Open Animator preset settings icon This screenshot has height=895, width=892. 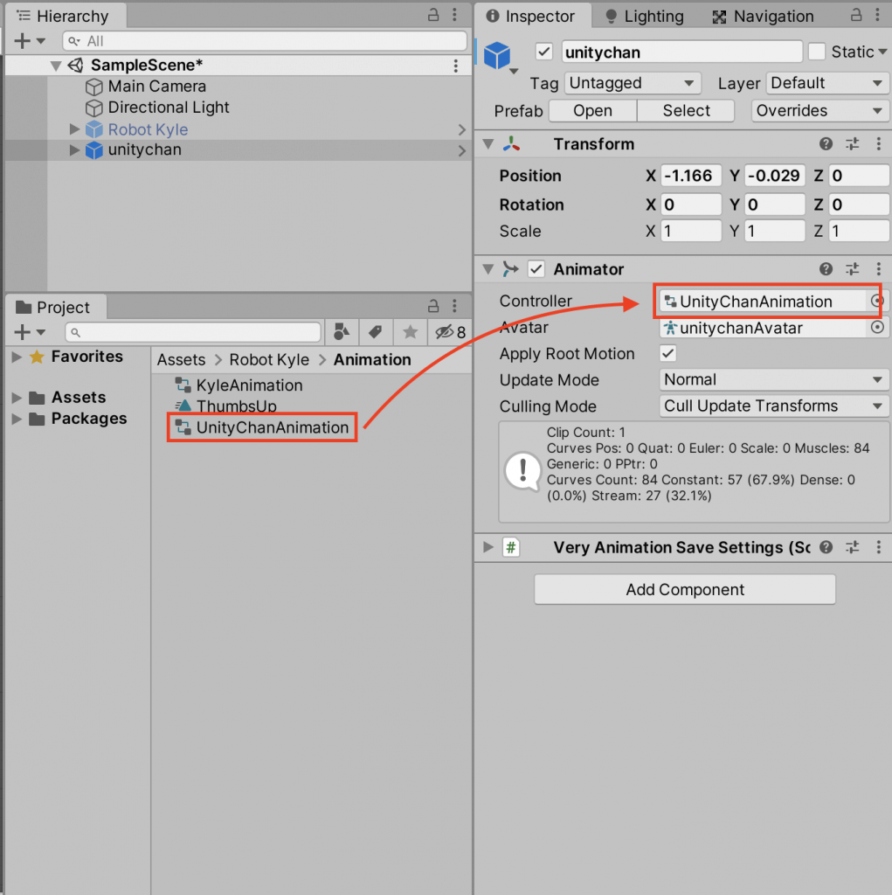click(x=853, y=269)
